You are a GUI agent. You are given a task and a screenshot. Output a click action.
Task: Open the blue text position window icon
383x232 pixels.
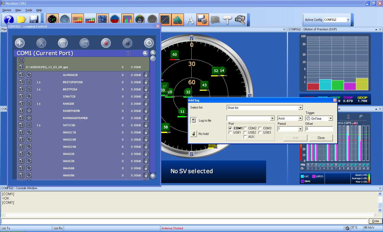(x=102, y=20)
